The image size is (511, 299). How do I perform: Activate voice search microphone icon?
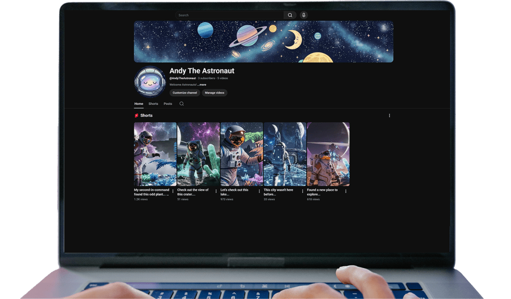tap(304, 15)
